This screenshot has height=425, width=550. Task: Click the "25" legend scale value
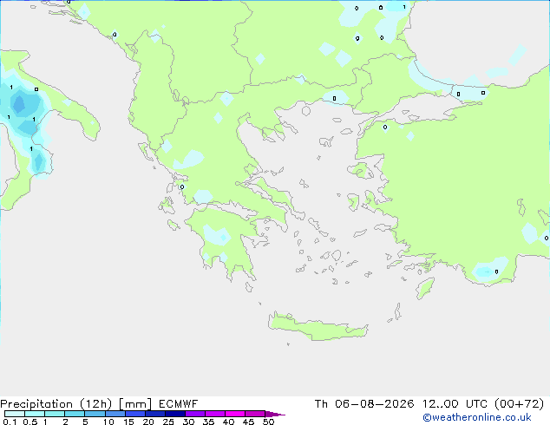point(168,422)
